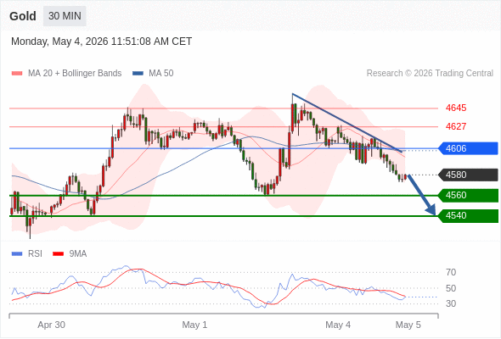Click the 9MA red legend marker

tap(58, 254)
